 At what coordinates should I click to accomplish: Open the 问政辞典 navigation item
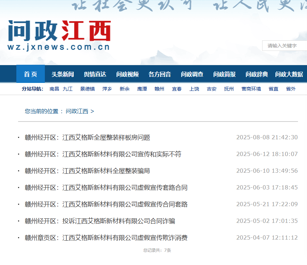click(x=257, y=74)
